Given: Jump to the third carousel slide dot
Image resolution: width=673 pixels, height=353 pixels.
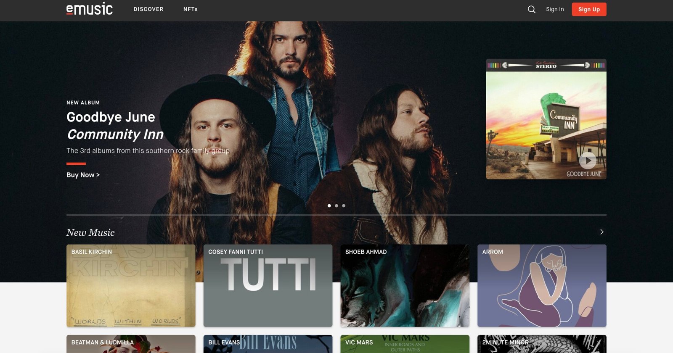Looking at the screenshot, I should pyautogui.click(x=344, y=206).
